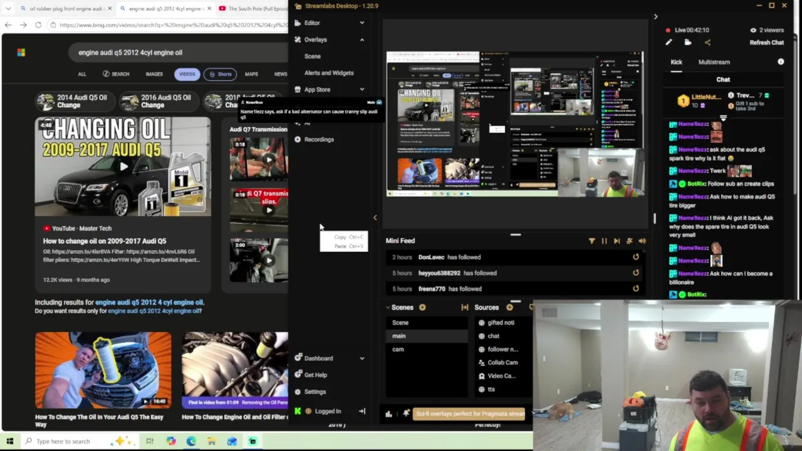Expand the App Store chevron
This screenshot has height=451, width=802.
[362, 90]
